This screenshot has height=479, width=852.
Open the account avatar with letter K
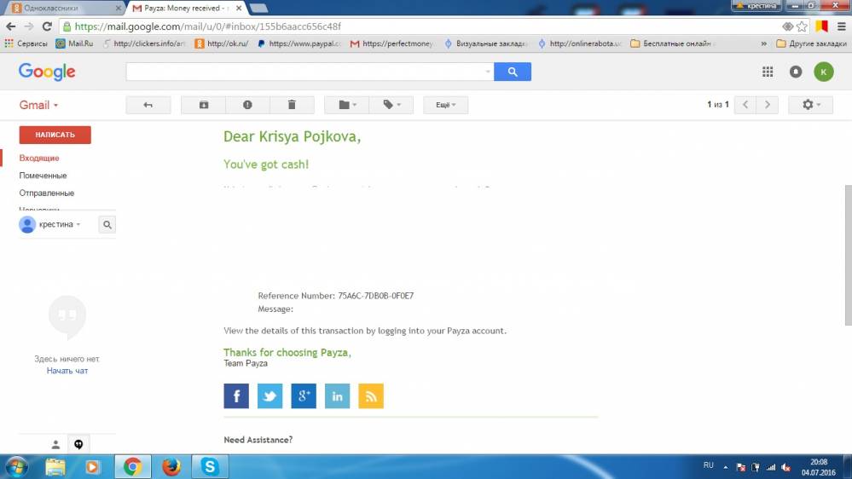(x=823, y=72)
